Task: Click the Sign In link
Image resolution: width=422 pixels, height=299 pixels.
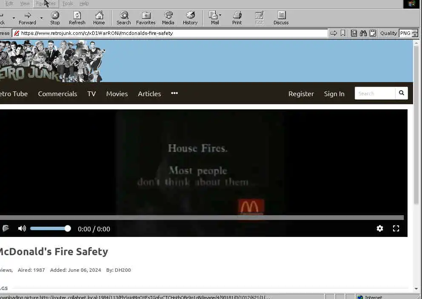Action: [334, 94]
